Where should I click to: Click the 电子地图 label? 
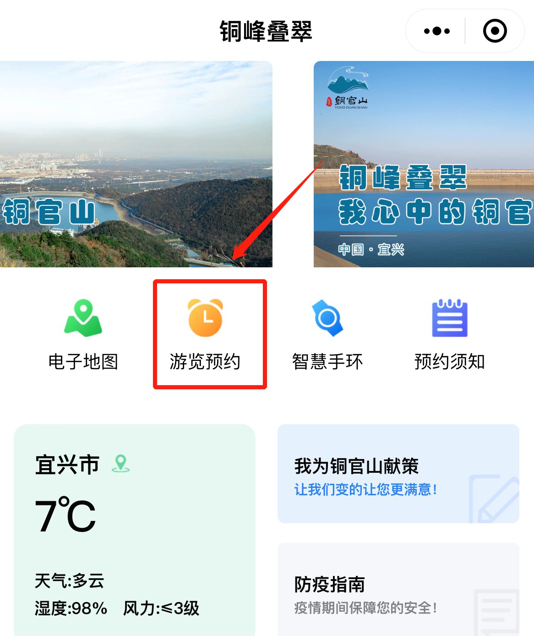click(83, 362)
